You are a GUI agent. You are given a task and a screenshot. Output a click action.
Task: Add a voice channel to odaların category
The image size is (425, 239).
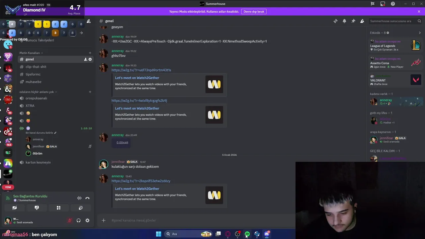coord(90,92)
